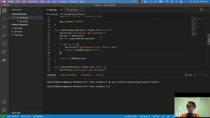Open the File menu

pyautogui.click(x=18, y=2)
